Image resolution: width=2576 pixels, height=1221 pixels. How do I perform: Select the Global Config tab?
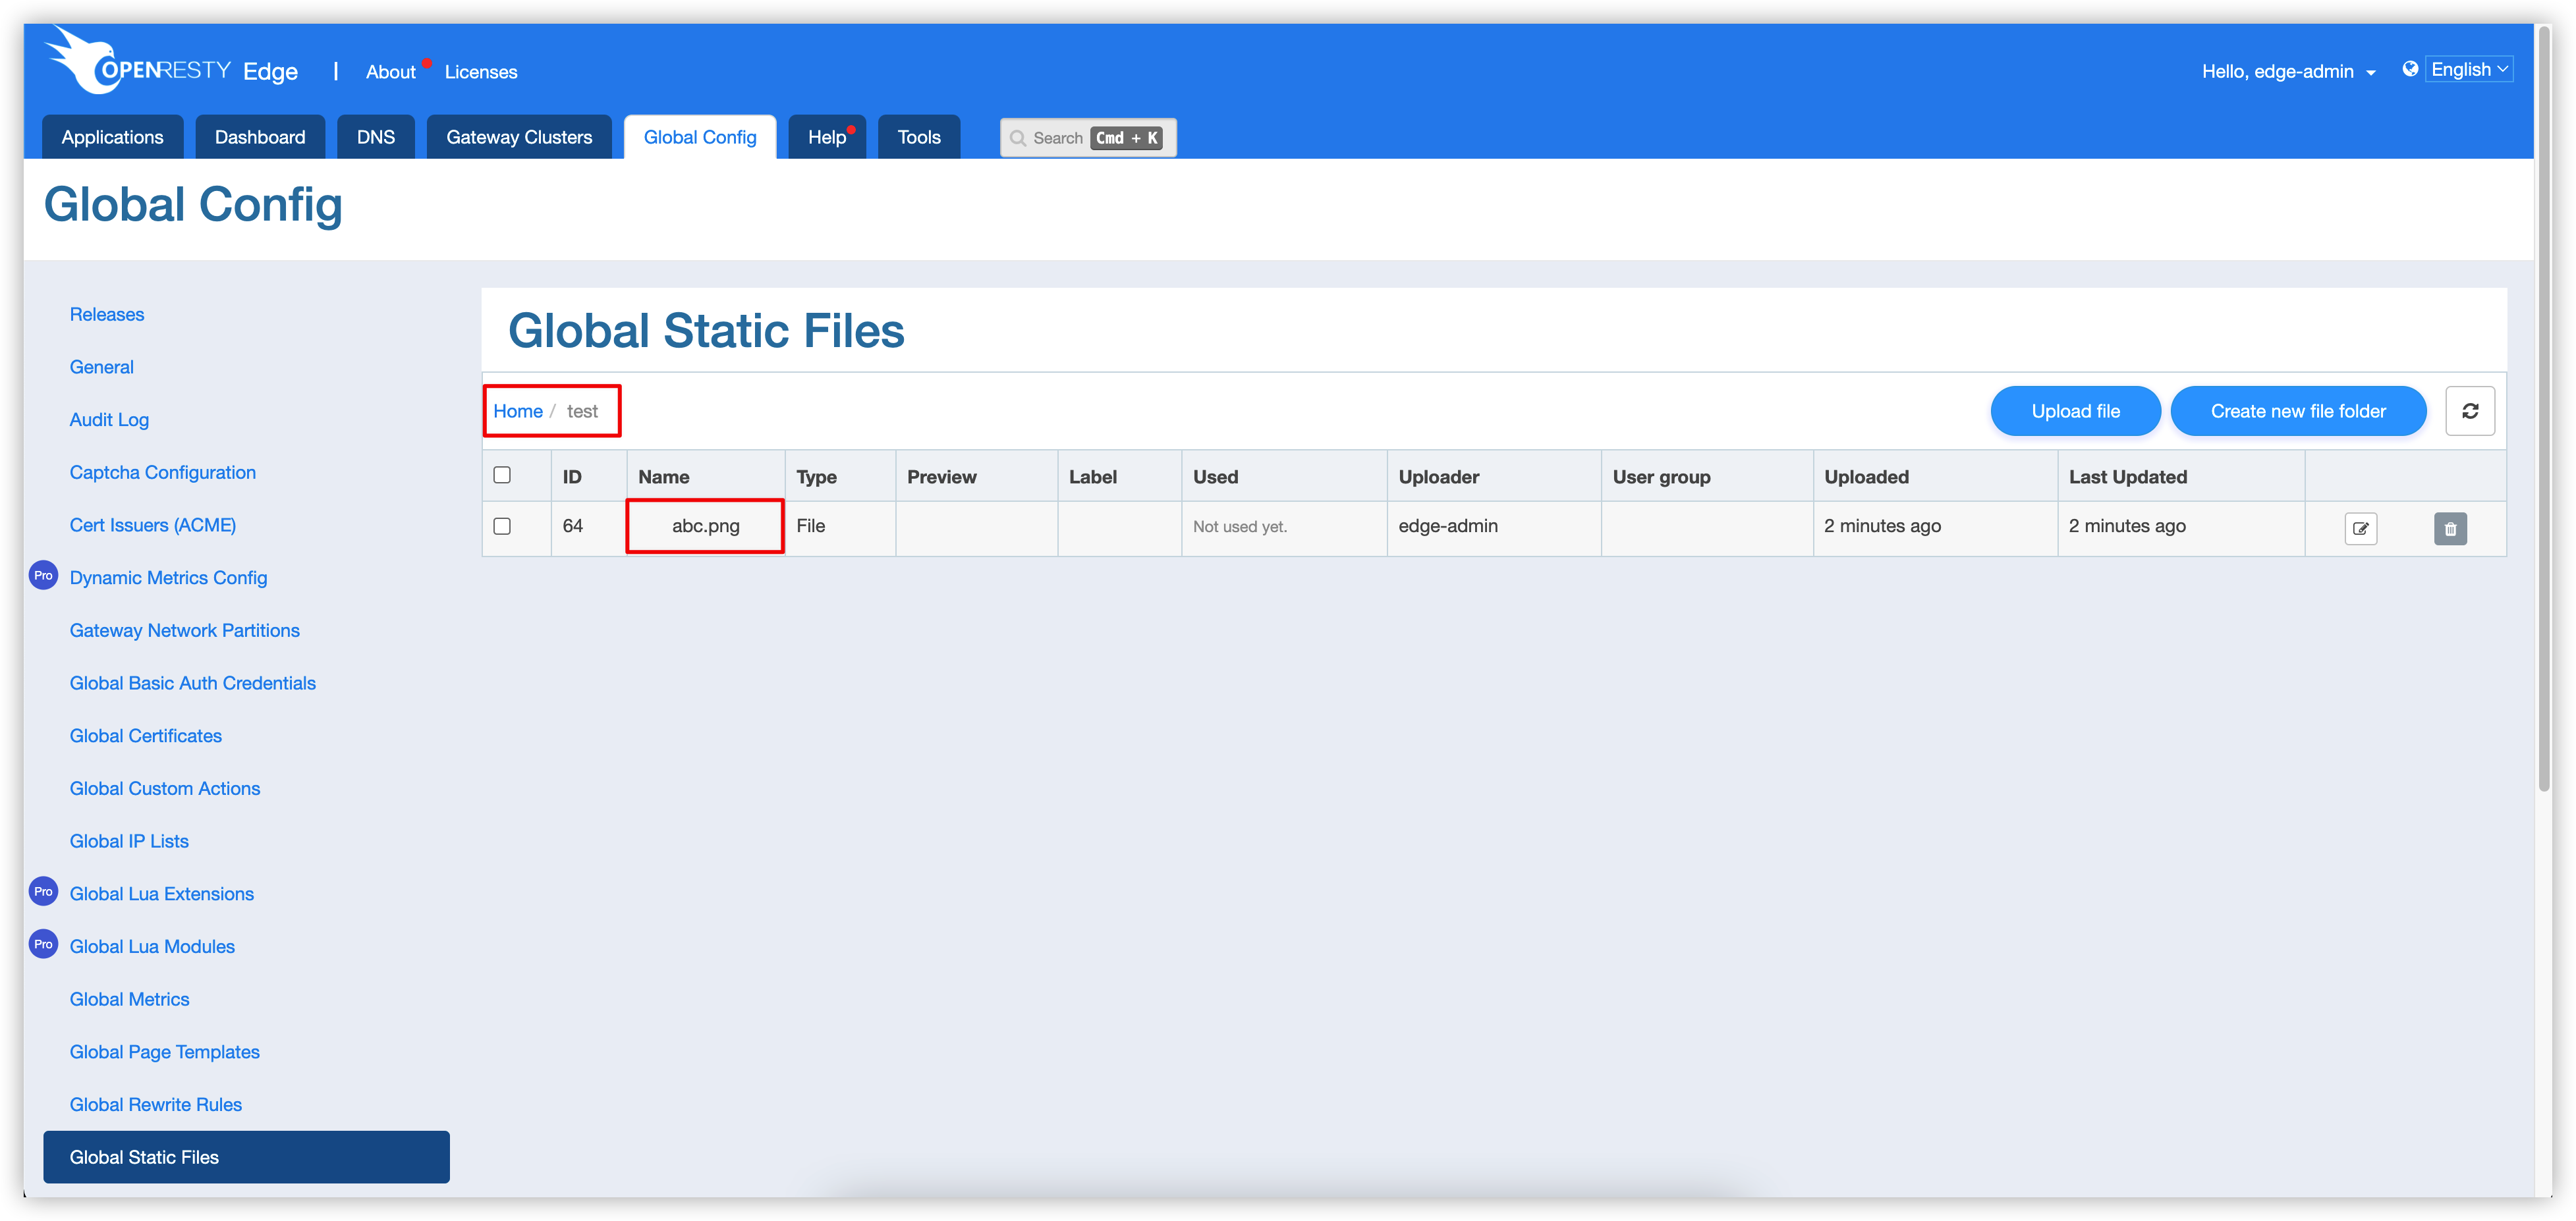point(700,137)
